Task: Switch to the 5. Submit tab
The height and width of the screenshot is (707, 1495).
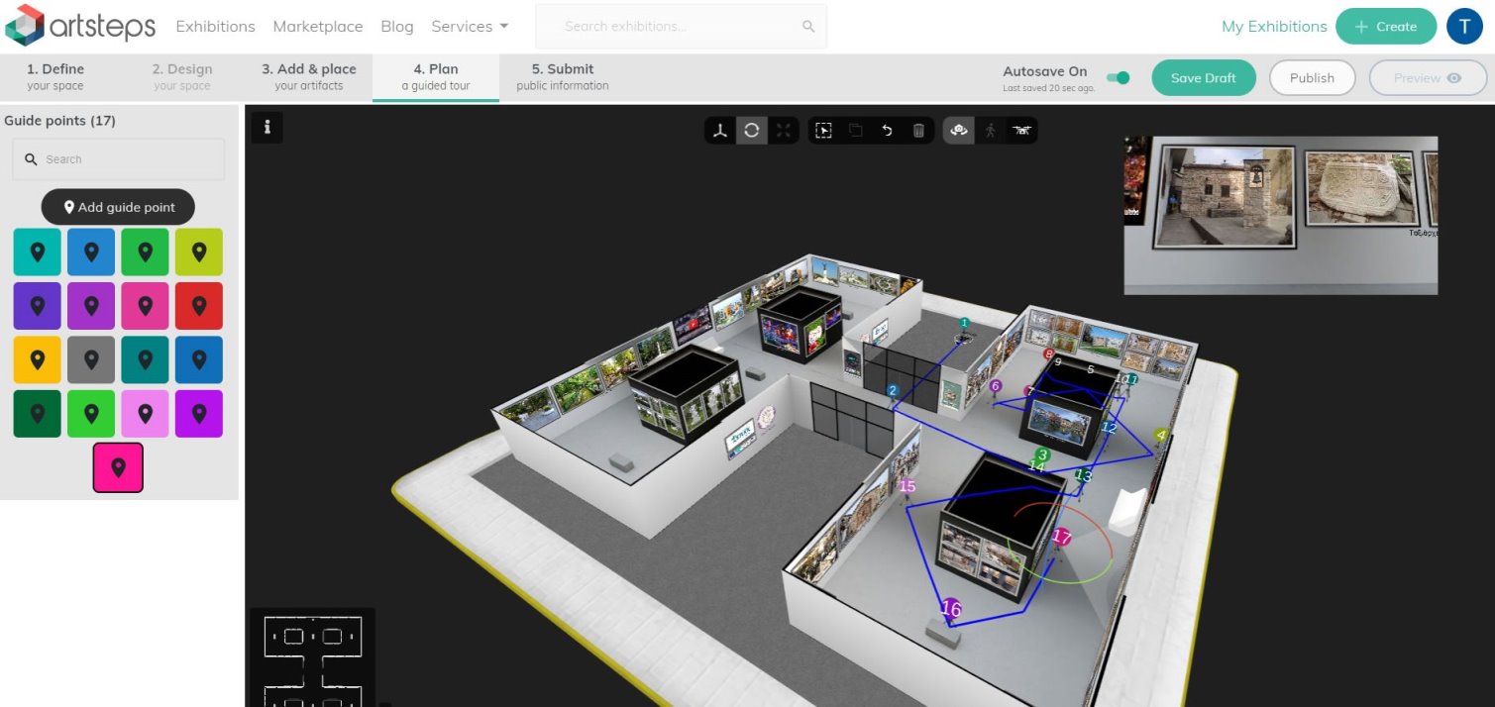Action: 562,77
